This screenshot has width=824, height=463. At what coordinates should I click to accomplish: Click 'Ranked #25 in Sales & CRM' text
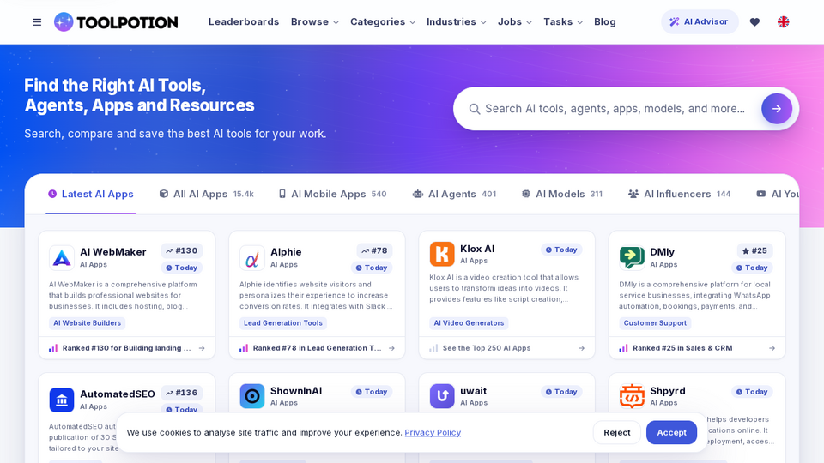pyautogui.click(x=682, y=348)
